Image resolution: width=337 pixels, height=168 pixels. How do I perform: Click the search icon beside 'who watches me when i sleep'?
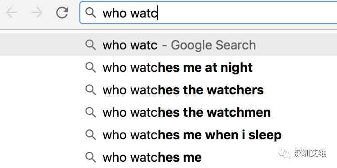tap(90, 135)
